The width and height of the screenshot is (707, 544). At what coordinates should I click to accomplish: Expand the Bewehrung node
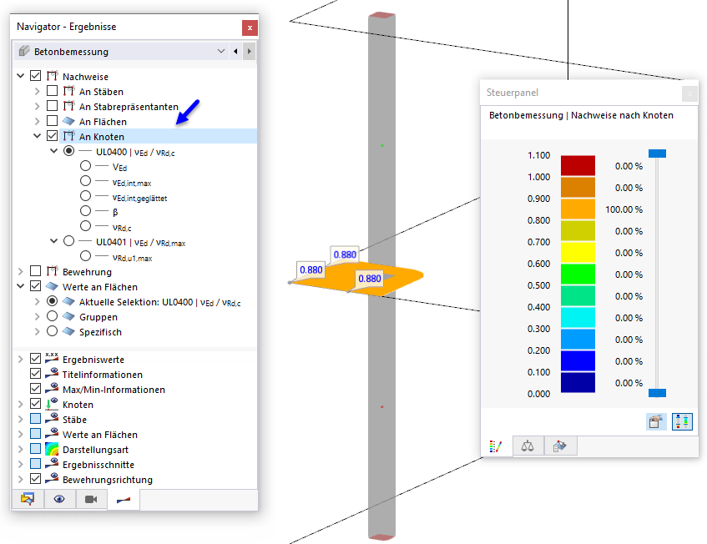tap(20, 271)
